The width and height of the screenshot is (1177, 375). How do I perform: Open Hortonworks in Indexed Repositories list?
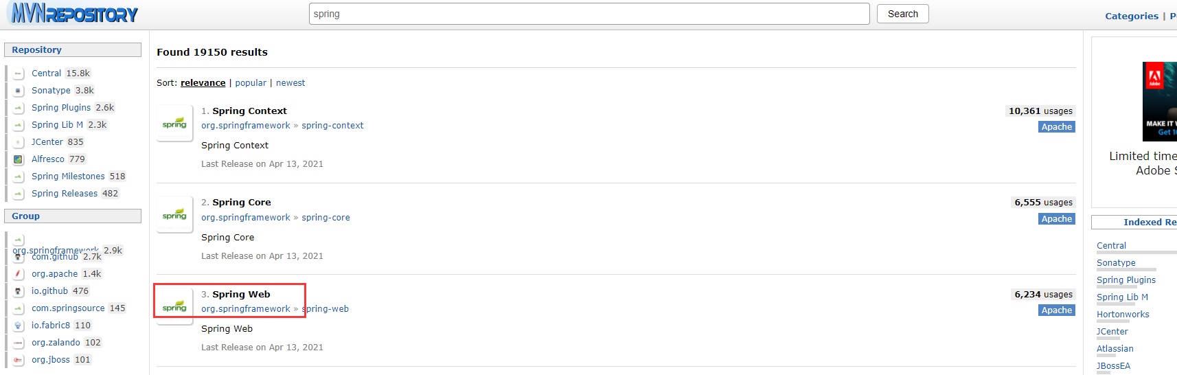click(1123, 315)
